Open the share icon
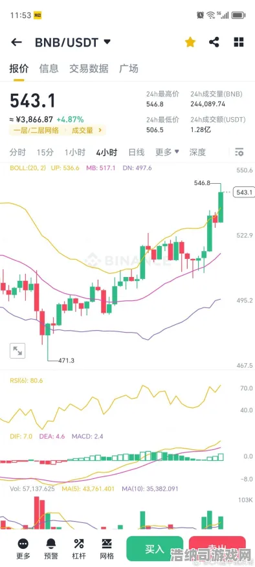The height and width of the screenshot is (567, 255). [x=214, y=42]
